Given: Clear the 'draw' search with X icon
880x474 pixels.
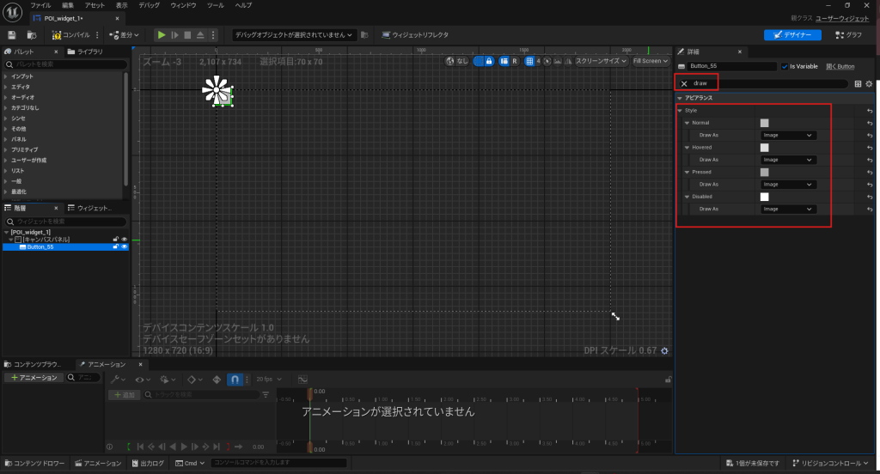Looking at the screenshot, I should 685,83.
